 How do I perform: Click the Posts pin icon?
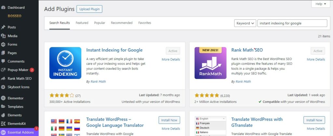click(x=3, y=27)
